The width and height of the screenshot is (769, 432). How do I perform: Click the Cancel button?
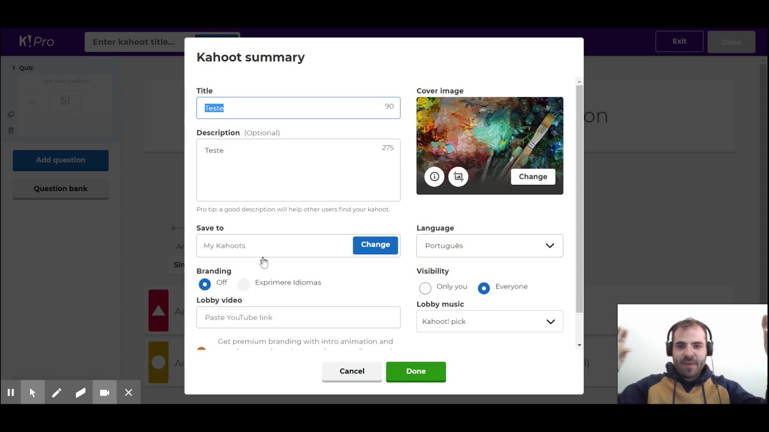[352, 371]
